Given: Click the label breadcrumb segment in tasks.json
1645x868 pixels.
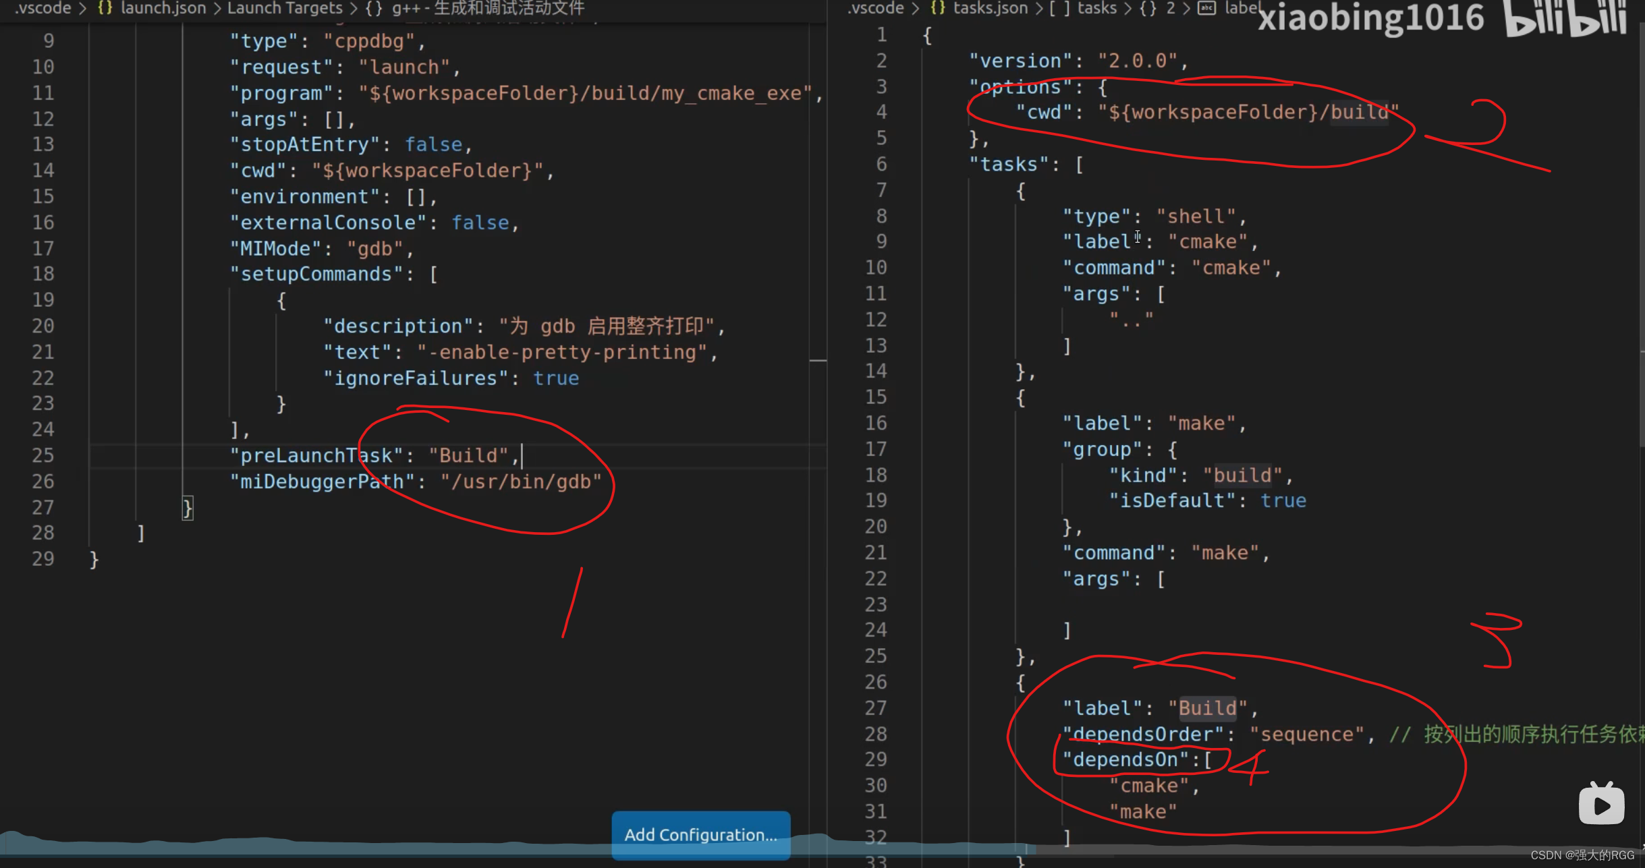Looking at the screenshot, I should tap(1242, 8).
